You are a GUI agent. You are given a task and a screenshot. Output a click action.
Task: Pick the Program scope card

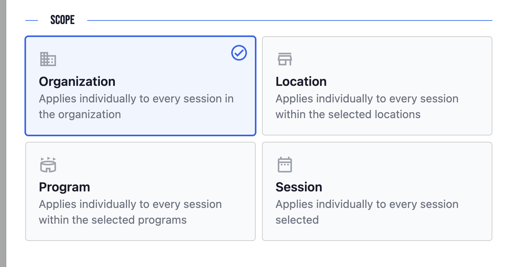coord(140,191)
